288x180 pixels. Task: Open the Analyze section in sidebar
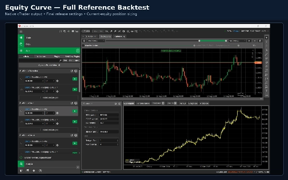(49, 164)
